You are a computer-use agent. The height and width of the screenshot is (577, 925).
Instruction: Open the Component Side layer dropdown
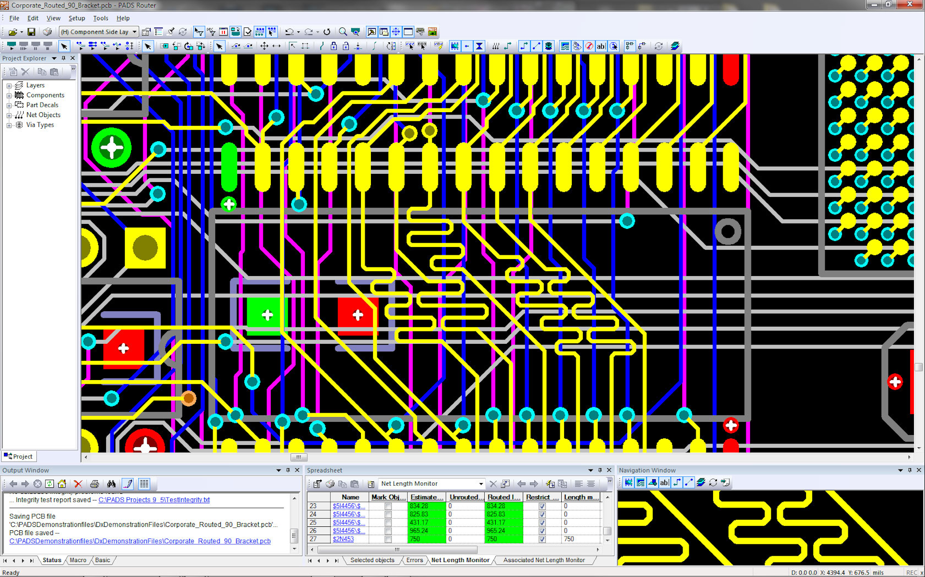point(134,32)
